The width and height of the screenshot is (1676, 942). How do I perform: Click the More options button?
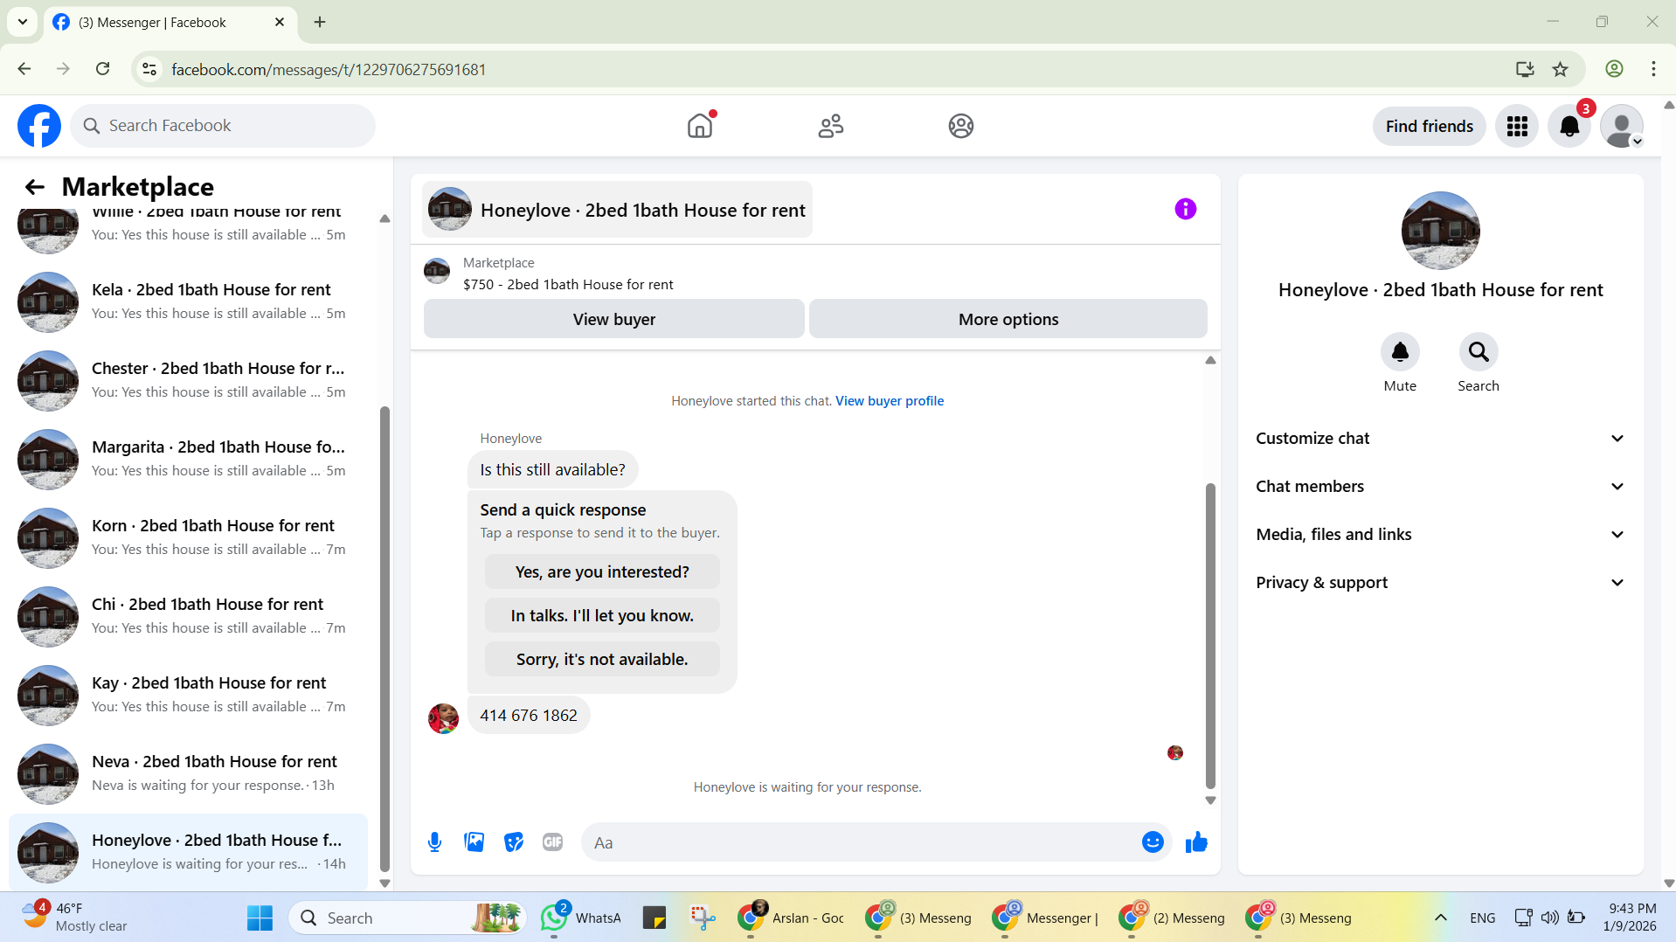click(1008, 319)
